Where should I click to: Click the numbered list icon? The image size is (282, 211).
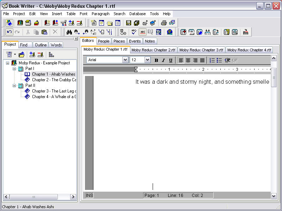(212, 60)
